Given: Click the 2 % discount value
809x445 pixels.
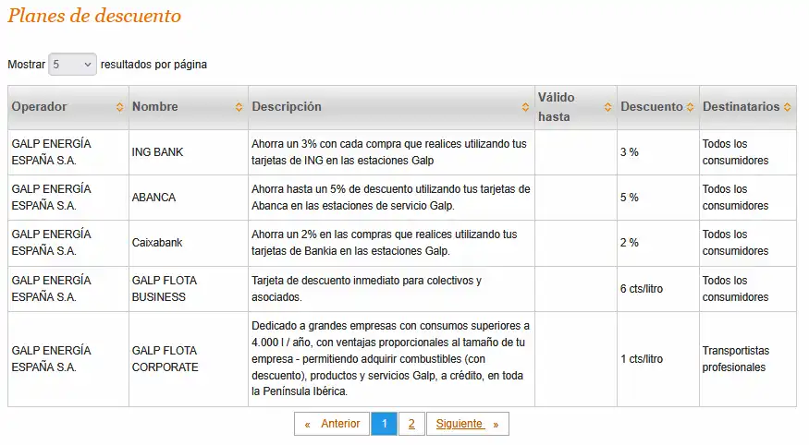Looking at the screenshot, I should (x=630, y=243).
